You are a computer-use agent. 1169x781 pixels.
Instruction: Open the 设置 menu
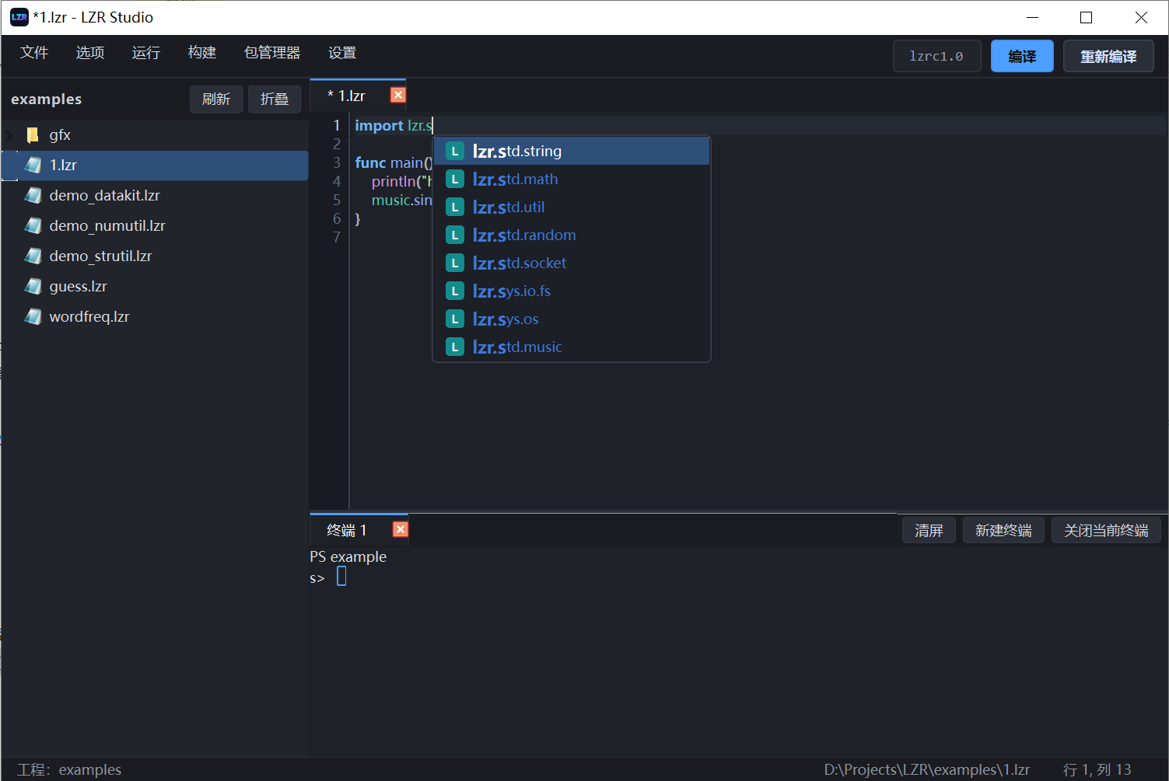coord(342,53)
